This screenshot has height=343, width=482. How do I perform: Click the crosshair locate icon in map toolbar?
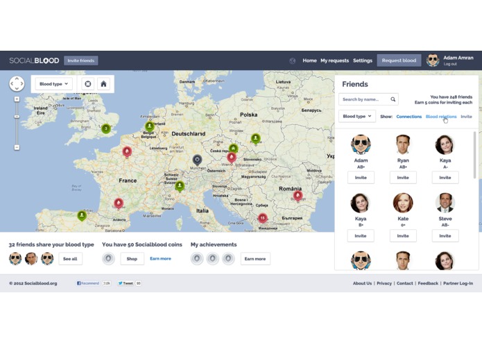88,84
